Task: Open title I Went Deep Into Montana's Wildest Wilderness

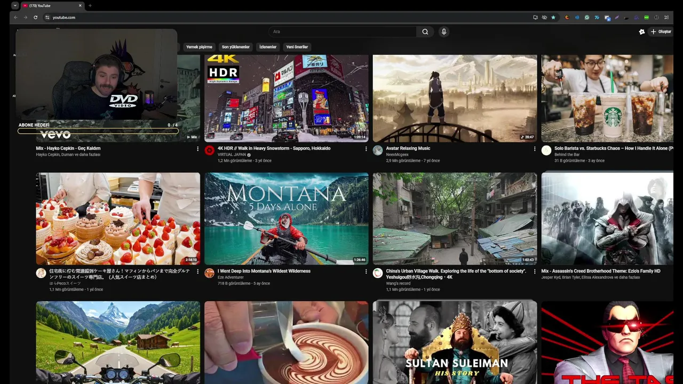Action: click(264, 271)
